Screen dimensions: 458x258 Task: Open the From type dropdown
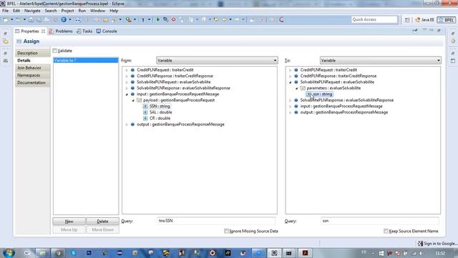pos(217,60)
